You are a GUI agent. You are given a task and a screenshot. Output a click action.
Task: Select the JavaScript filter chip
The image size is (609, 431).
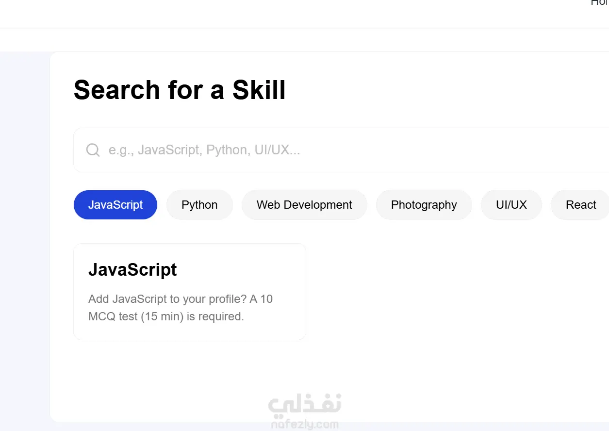pyautogui.click(x=115, y=205)
